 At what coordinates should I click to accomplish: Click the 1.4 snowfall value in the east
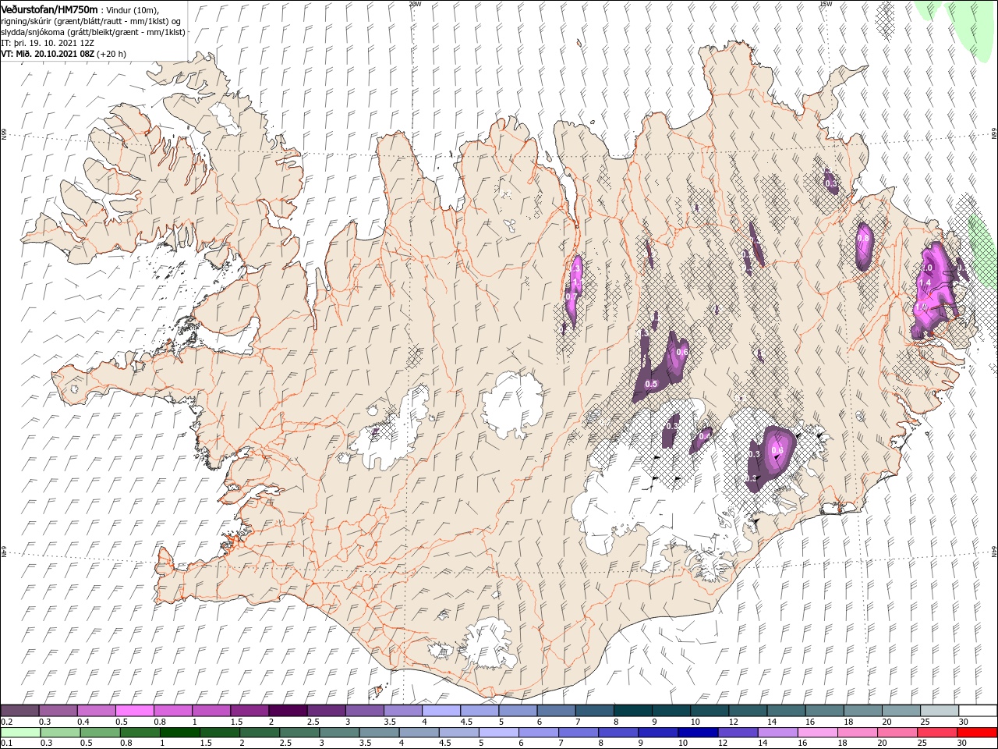tap(925, 282)
